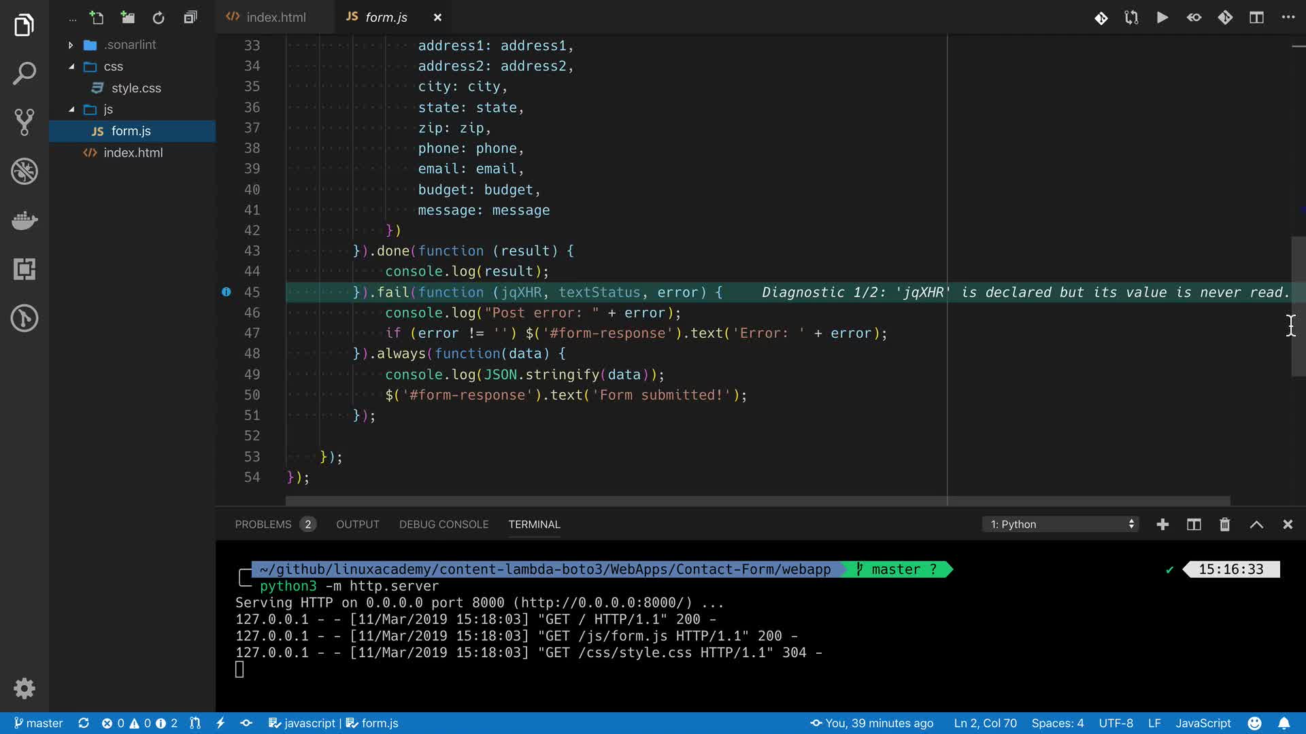Viewport: 1306px width, 734px height.
Task: Switch to the PROBLEMS panel tab
Action: 263,525
